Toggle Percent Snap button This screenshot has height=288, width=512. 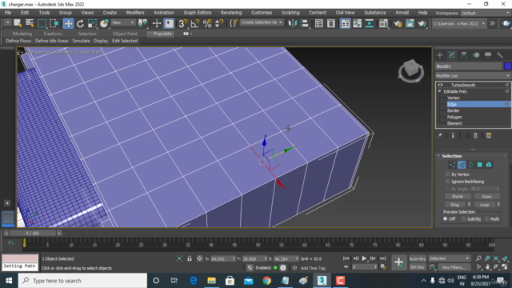[207, 23]
